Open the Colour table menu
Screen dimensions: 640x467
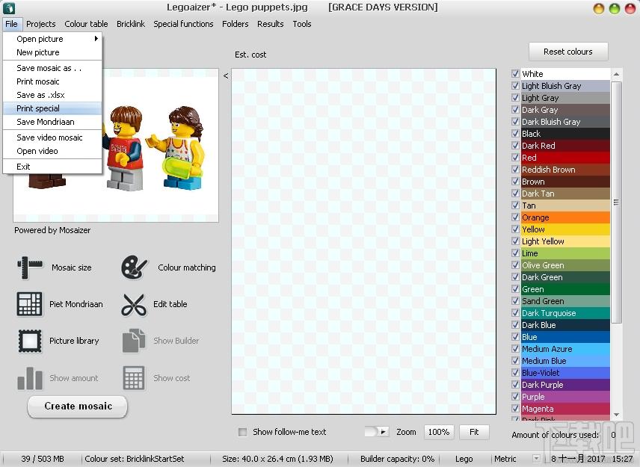86,24
